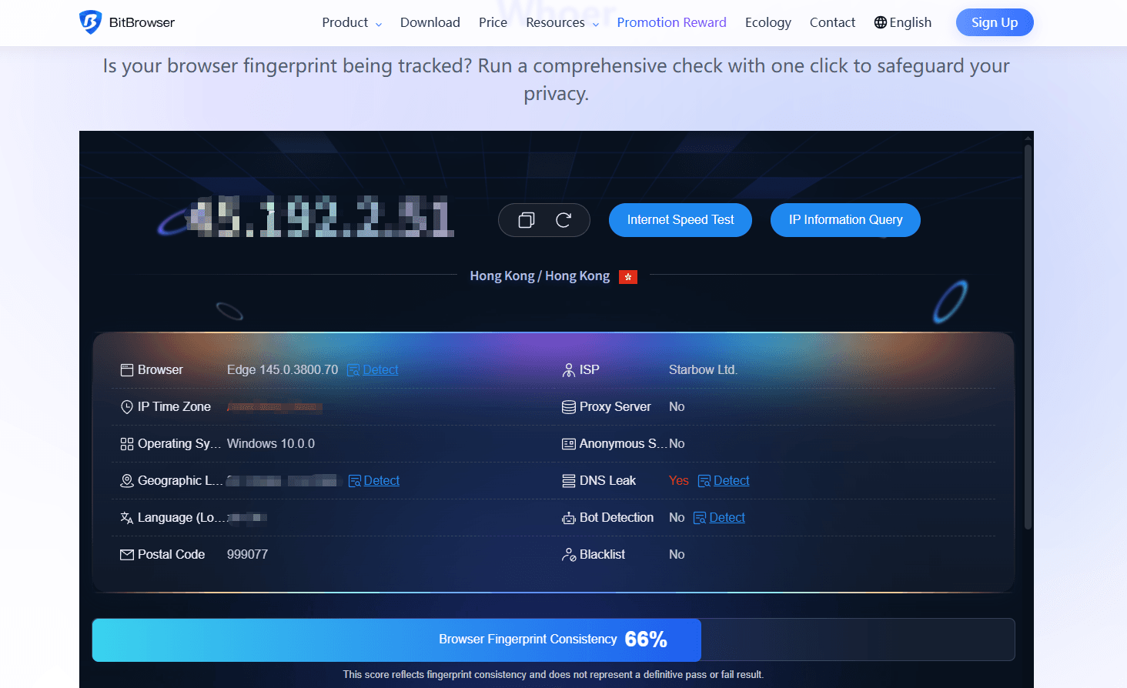Click the robot icon beside Bot Detection
Screen dimensions: 1127x688
(567, 517)
